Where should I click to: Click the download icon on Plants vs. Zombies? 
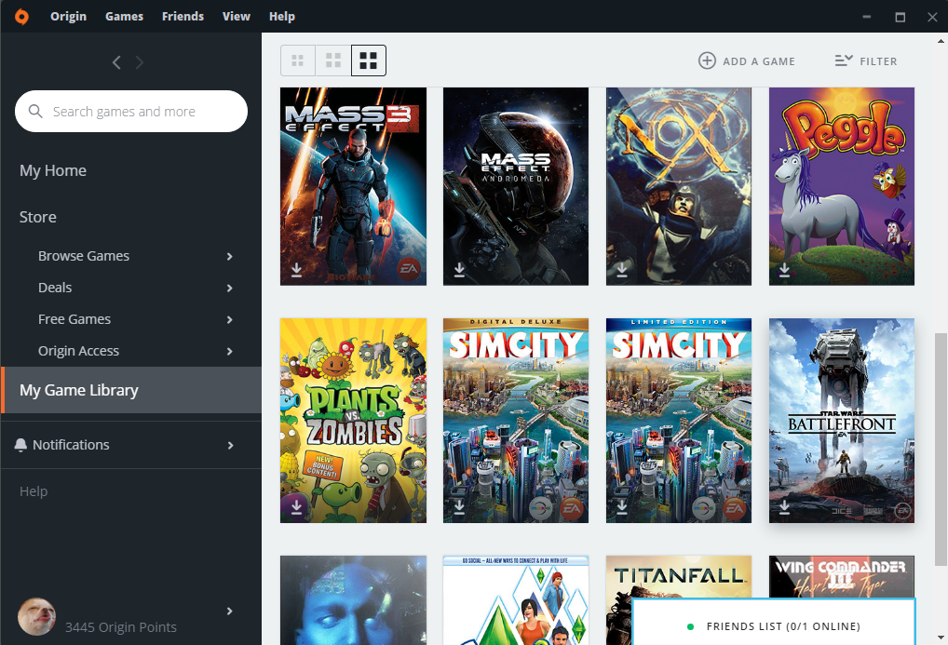coord(296,506)
